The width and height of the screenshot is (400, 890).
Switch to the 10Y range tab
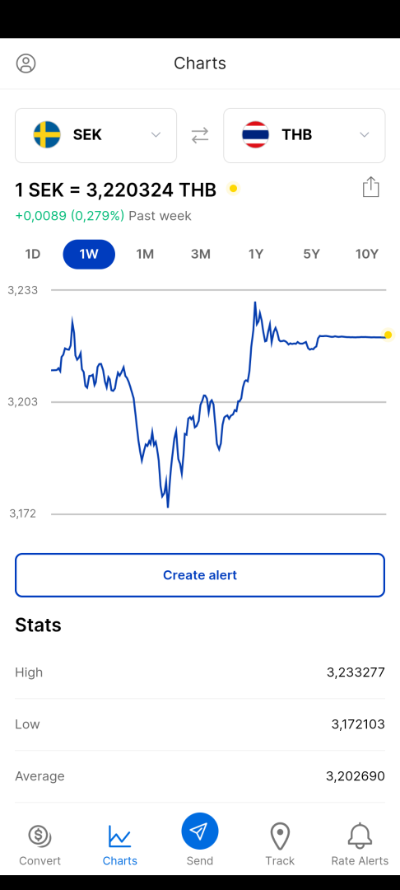366,255
